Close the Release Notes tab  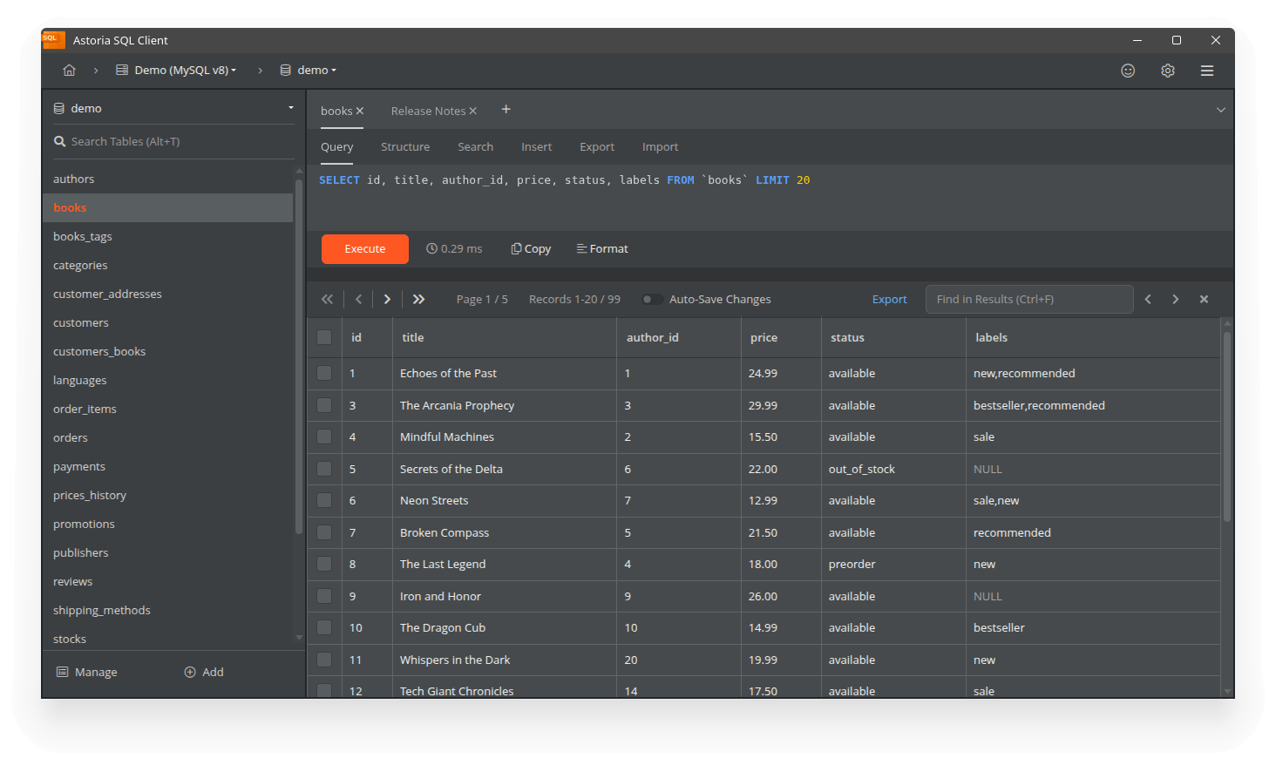pyautogui.click(x=473, y=111)
